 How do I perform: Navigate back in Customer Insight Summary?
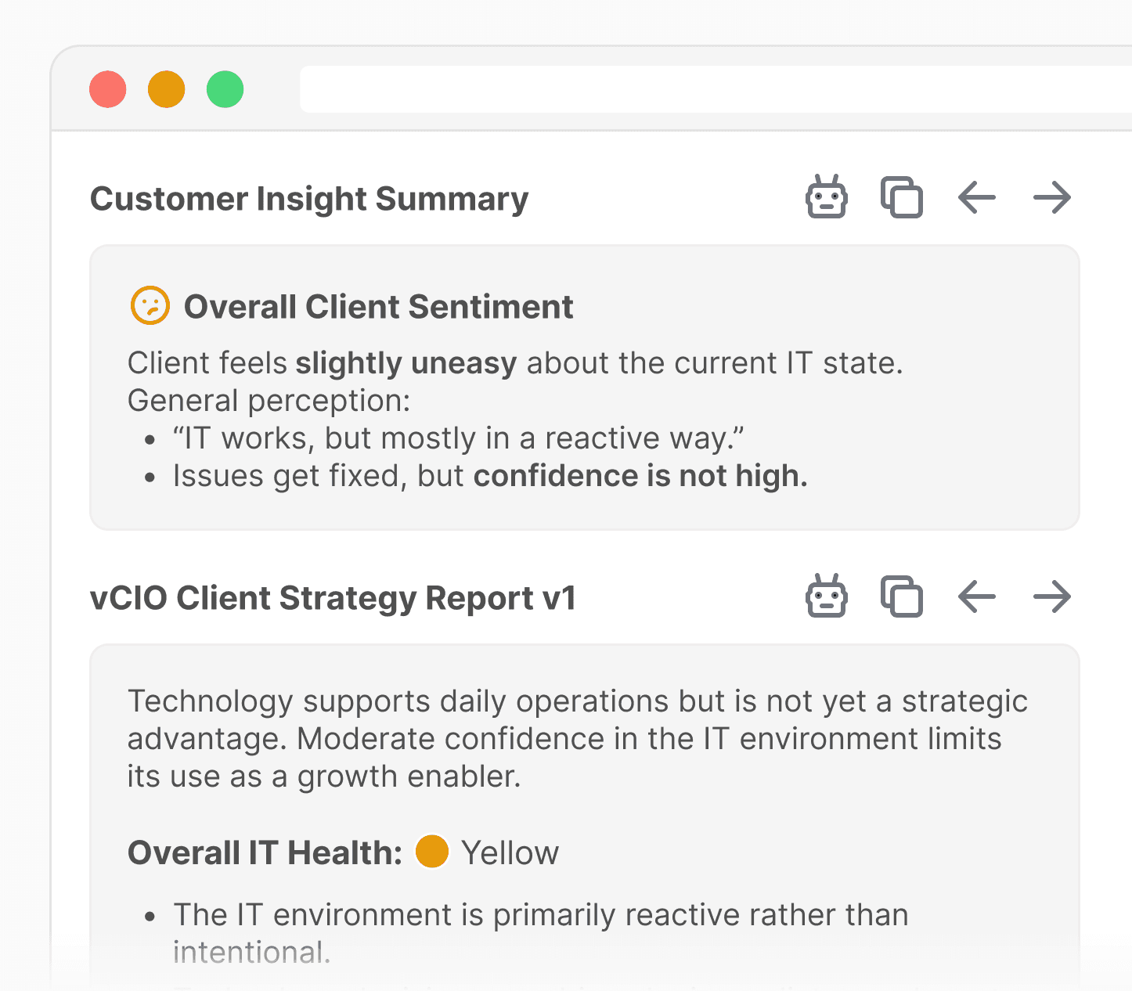pos(976,197)
